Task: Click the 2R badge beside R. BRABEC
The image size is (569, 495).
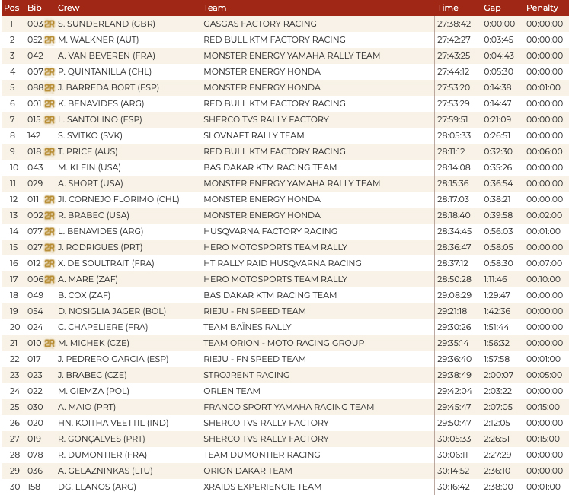Action: click(x=50, y=215)
